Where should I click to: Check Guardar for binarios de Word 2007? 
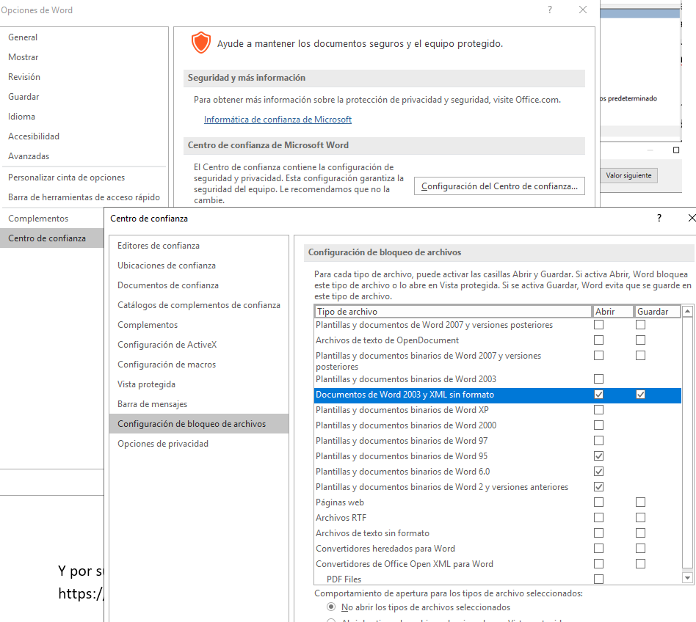coord(640,356)
